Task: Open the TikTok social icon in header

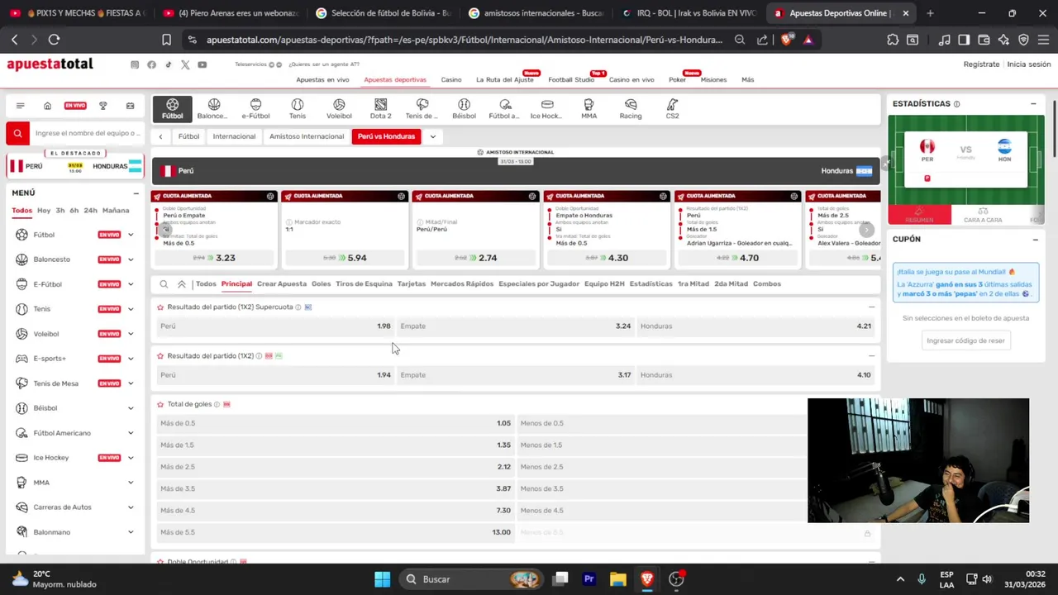Action: (169, 64)
